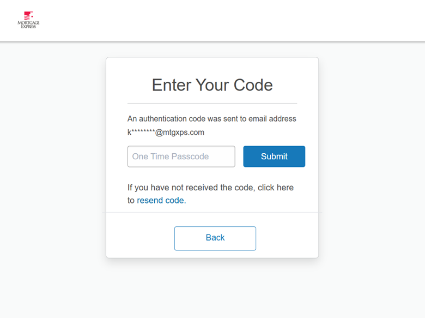Click the Enter Your Code heading
This screenshot has width=425, height=318.
(x=212, y=85)
